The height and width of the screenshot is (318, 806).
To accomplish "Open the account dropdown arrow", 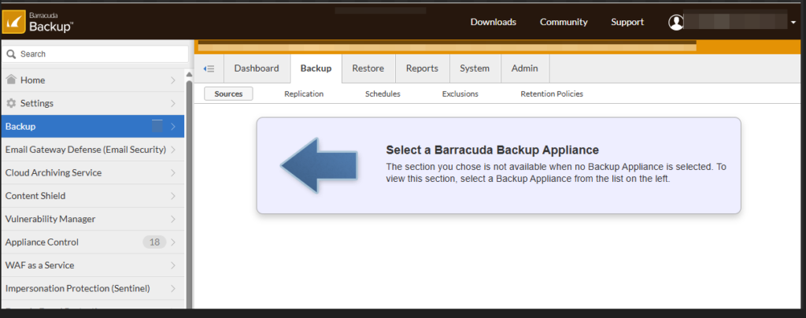I will pyautogui.click(x=795, y=23).
